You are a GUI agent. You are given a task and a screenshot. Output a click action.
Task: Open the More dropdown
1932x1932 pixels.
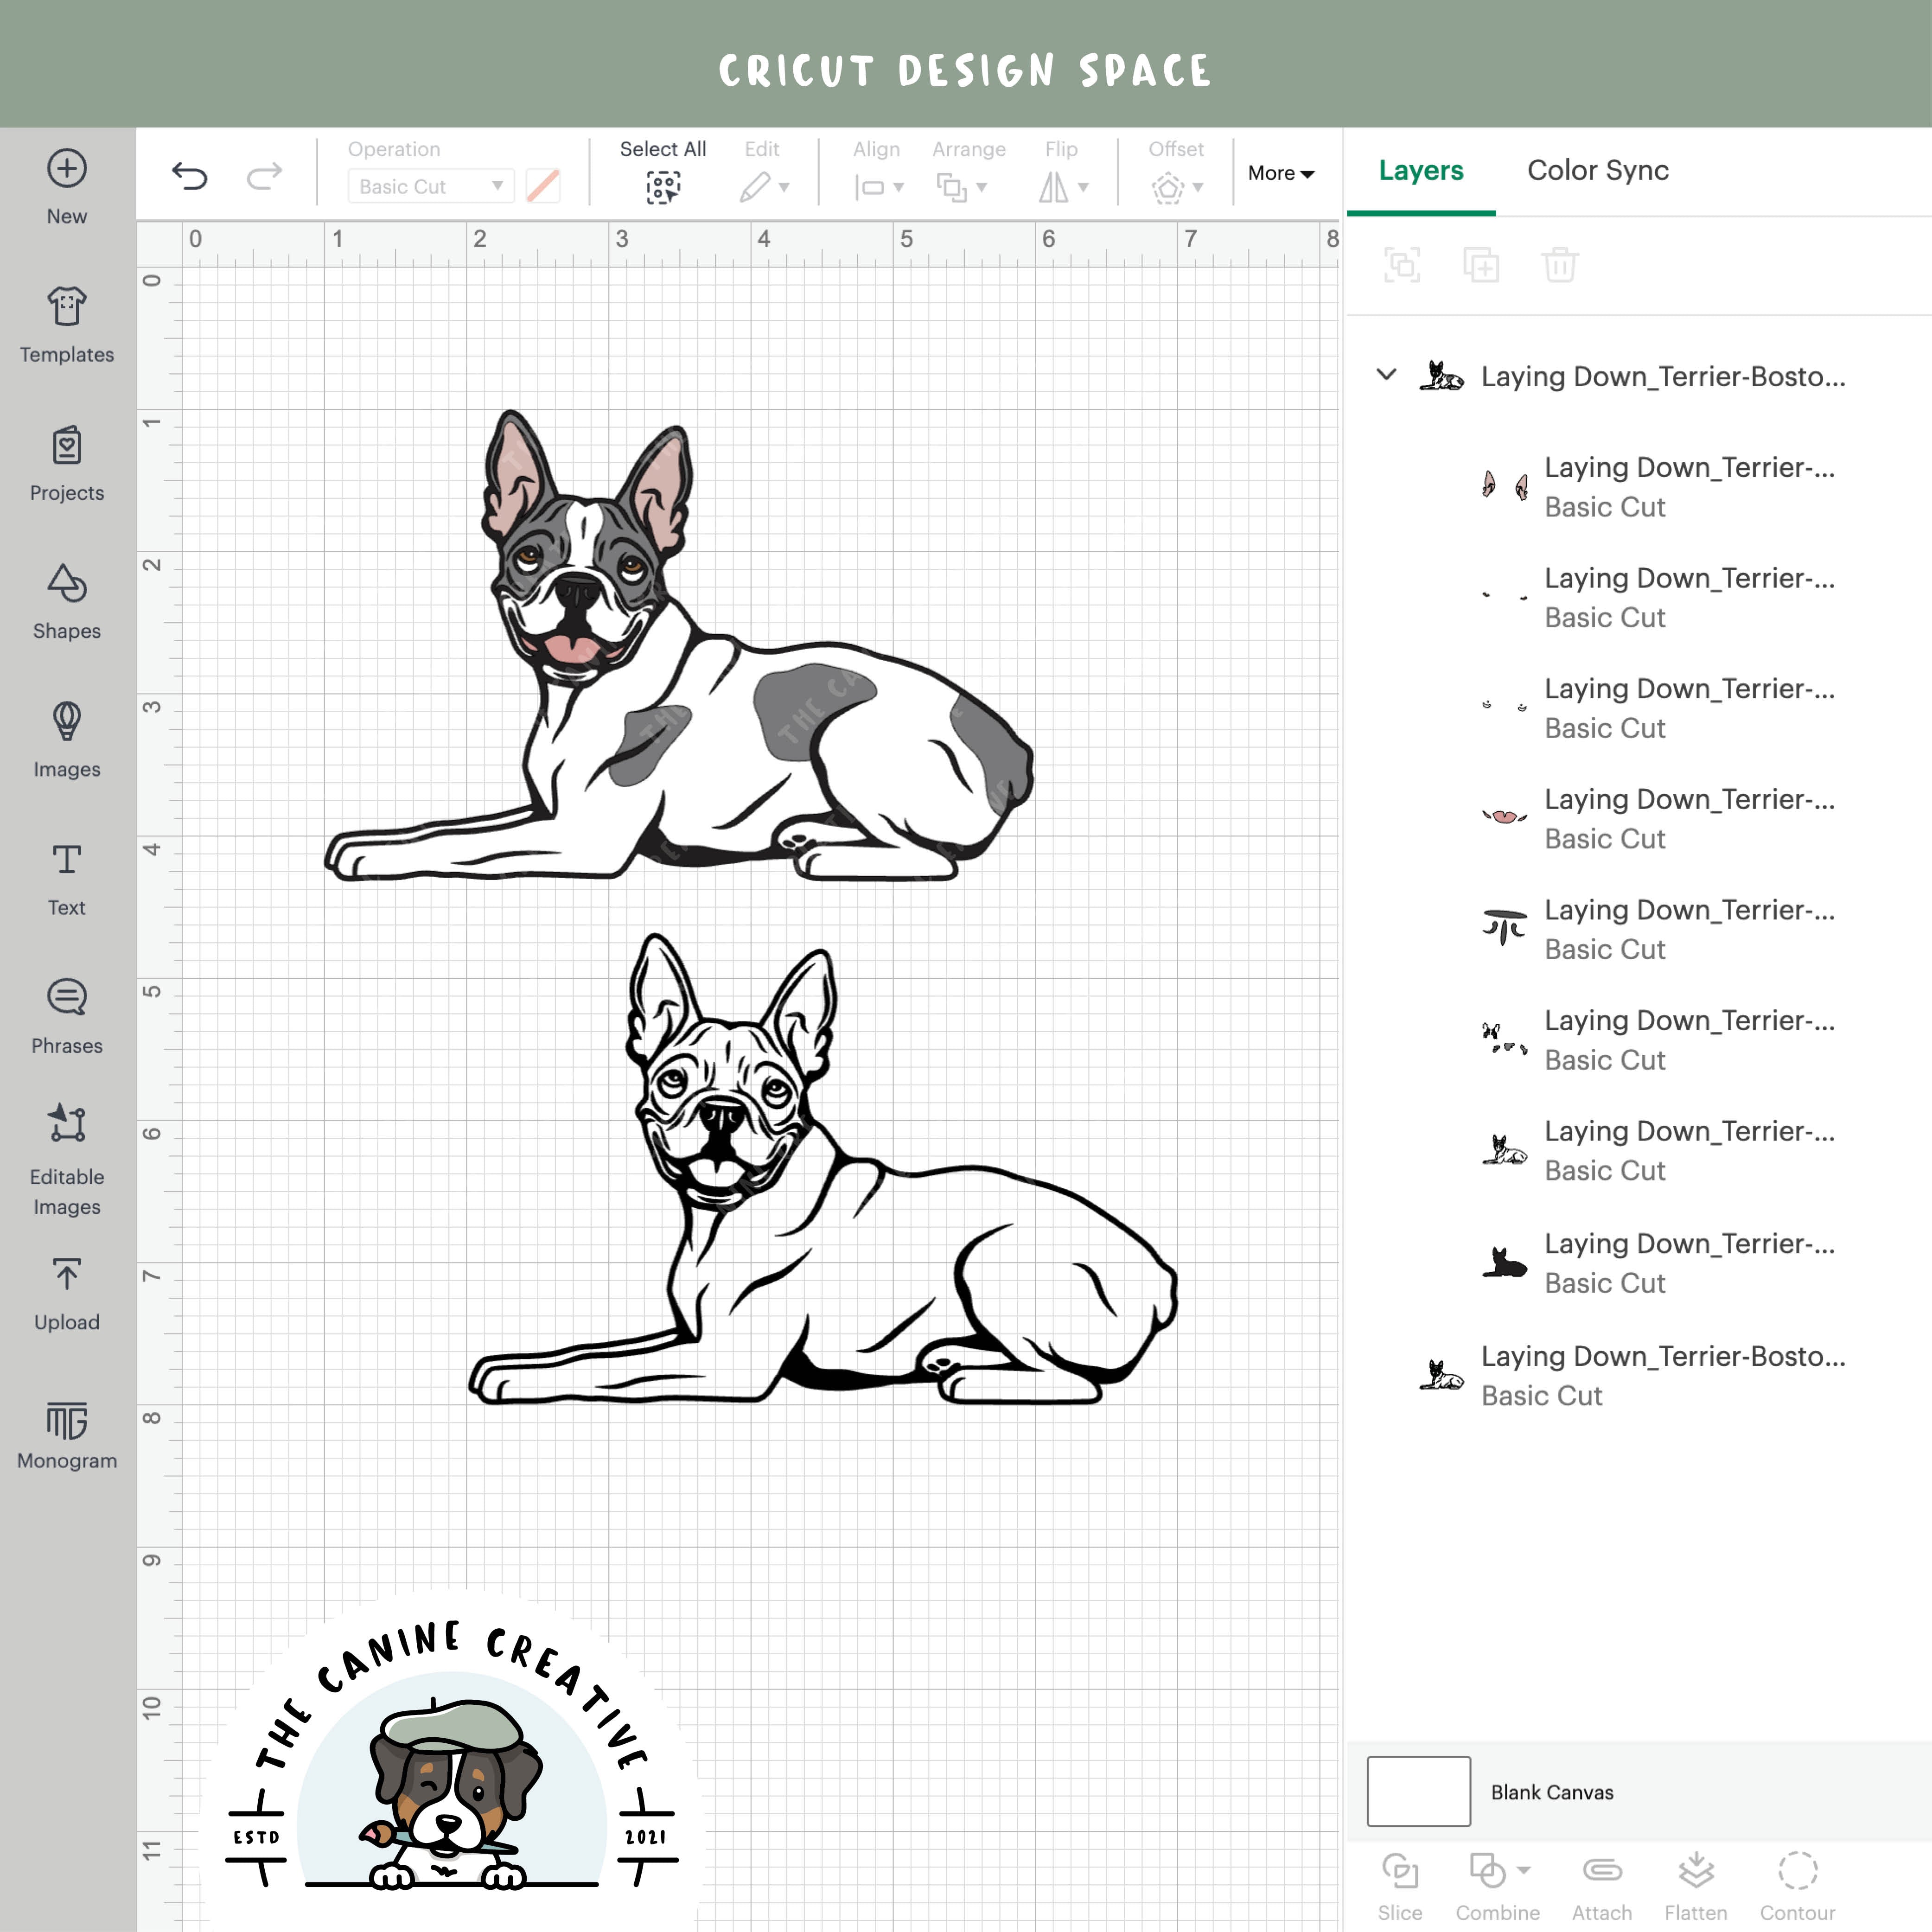tap(1280, 172)
